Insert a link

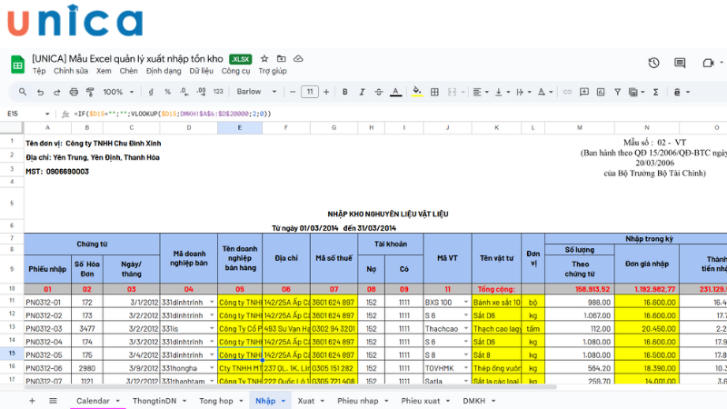pyautogui.click(x=567, y=92)
